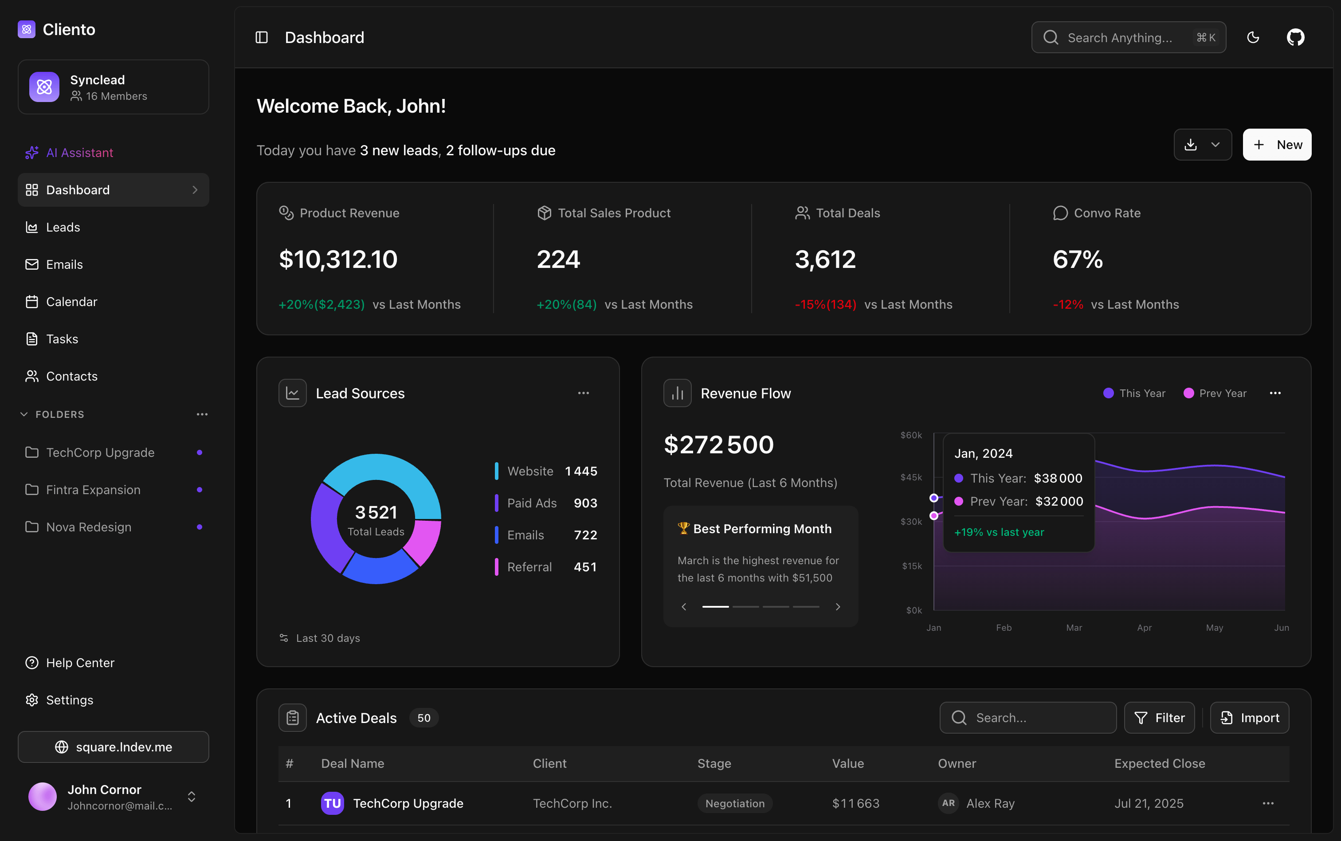Open the download options dropdown

[x=1216, y=145]
